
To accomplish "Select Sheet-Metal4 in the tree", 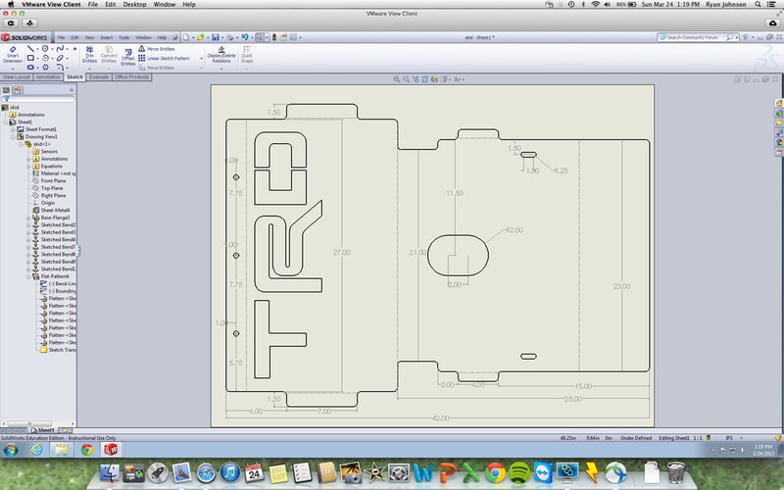I will [x=52, y=211].
